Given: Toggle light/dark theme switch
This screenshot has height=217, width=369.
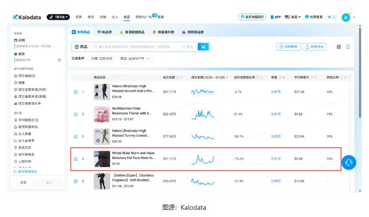Looking at the screenshot, I should 332,17.
